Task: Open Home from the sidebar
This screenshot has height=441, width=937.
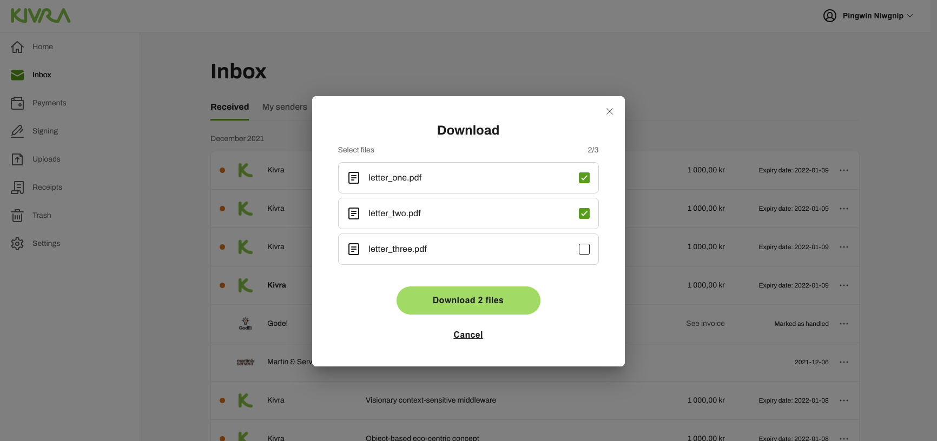Action: tap(42, 46)
